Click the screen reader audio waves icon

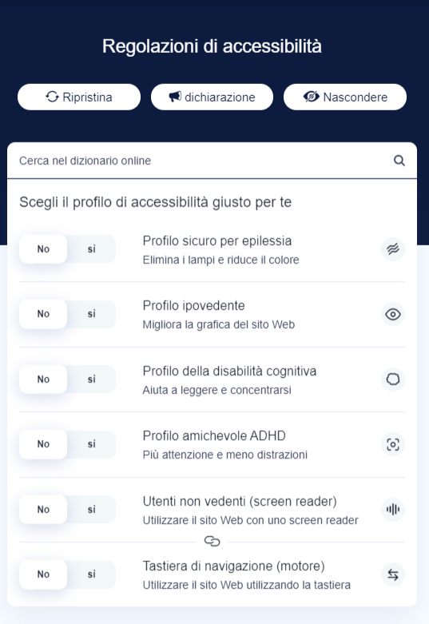pyautogui.click(x=393, y=510)
